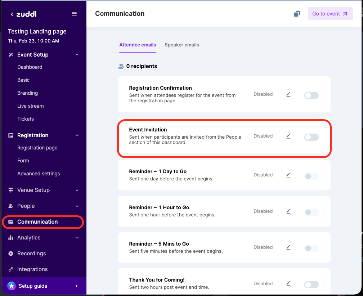
Task: Click the Setup guide star icon
Action: click(12, 286)
